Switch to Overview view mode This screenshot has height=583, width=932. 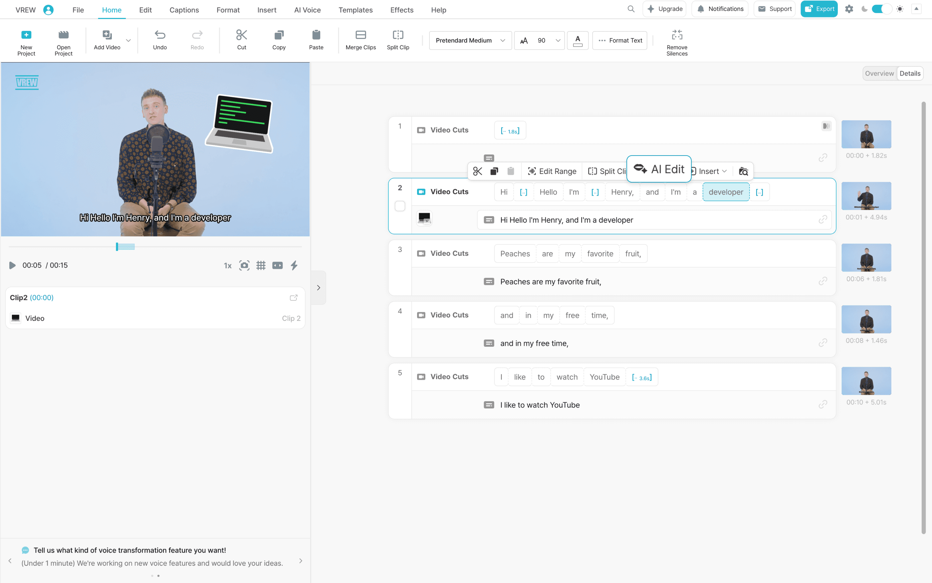[879, 73]
